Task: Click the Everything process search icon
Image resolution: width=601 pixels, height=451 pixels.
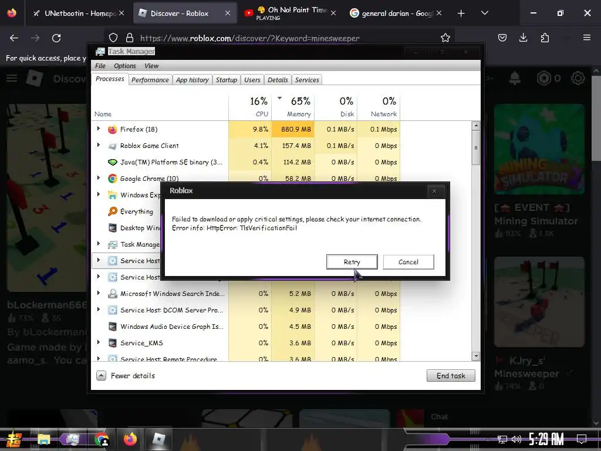Action: point(112,211)
